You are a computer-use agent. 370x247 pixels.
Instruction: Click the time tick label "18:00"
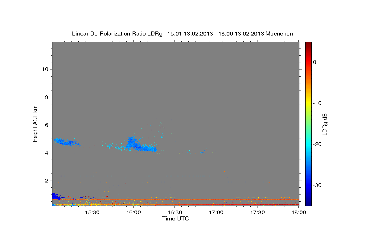point(298,213)
